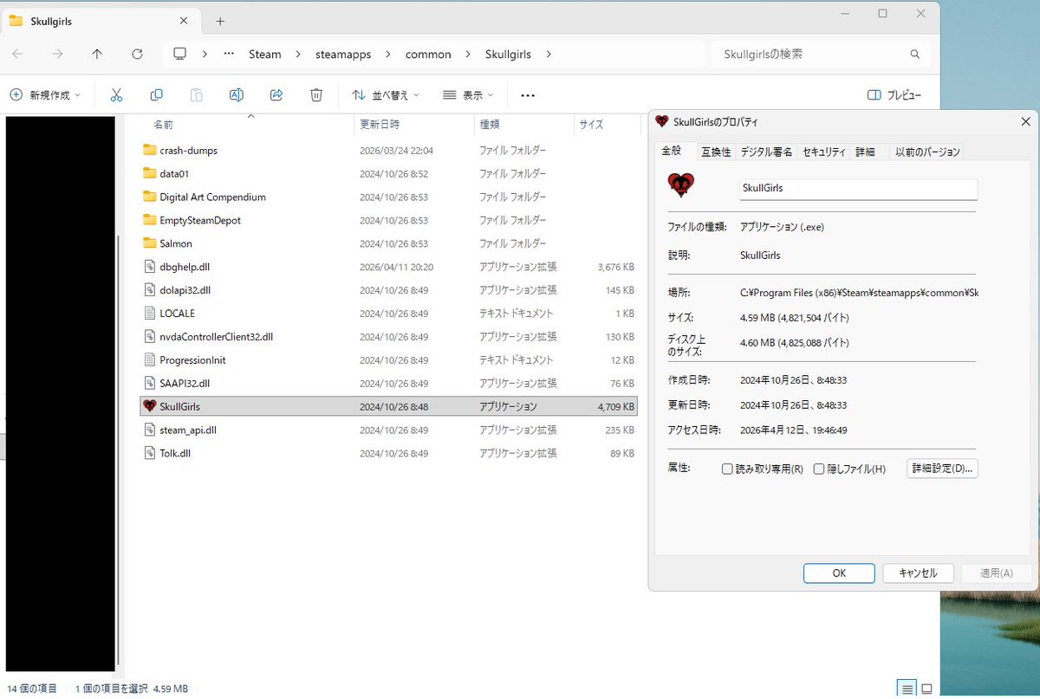Viewport: 1040px width, 699px height.
Task: Select the dolapi32.dll file
Action: click(x=388, y=290)
